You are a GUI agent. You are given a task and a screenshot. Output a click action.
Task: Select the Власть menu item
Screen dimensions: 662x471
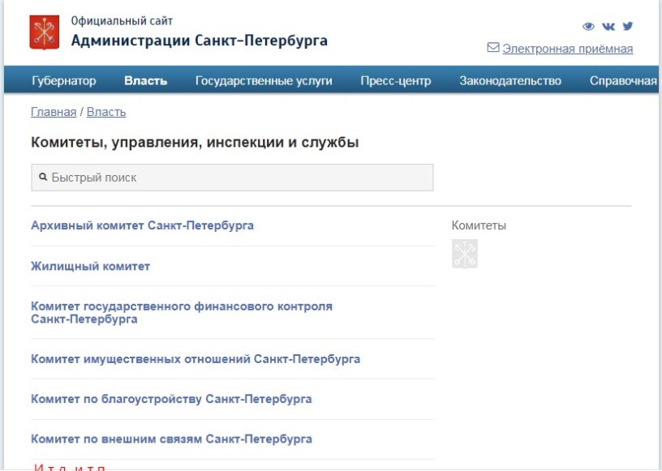[x=146, y=80]
